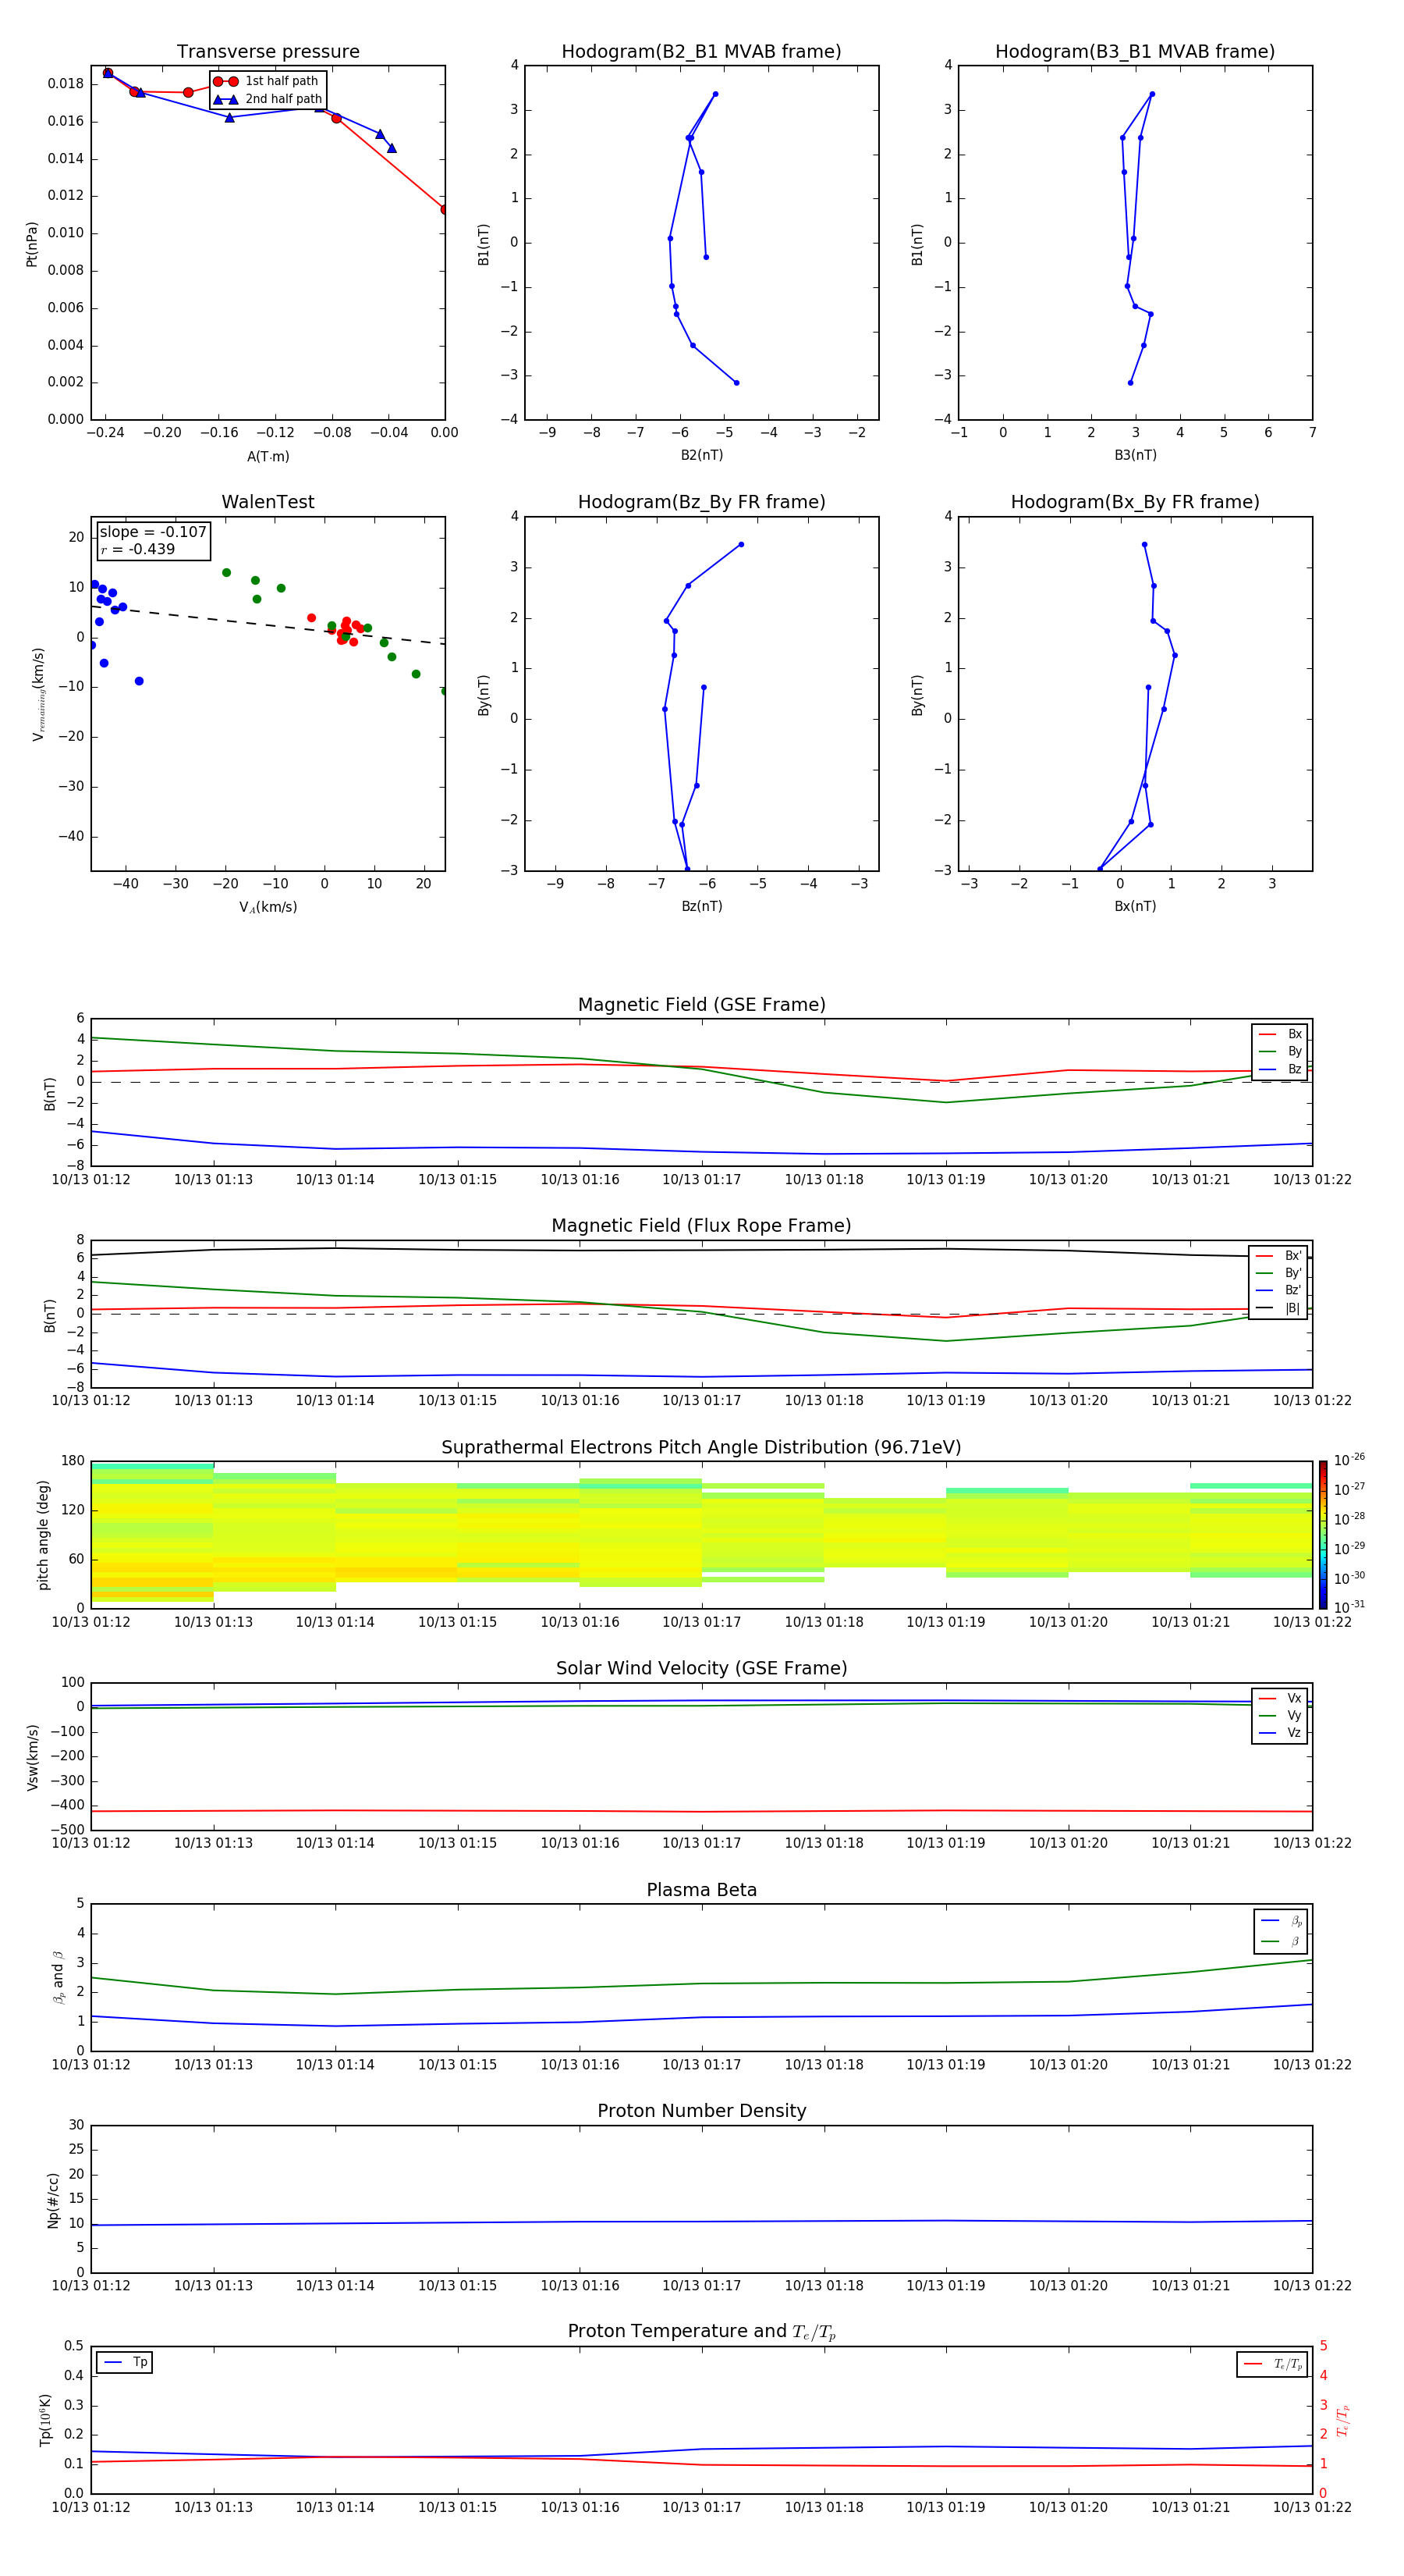Click the 'Proton Temperature and Te/Tp' title
Viewport: 1404px width, 2576px height.
pyautogui.click(x=701, y=2332)
